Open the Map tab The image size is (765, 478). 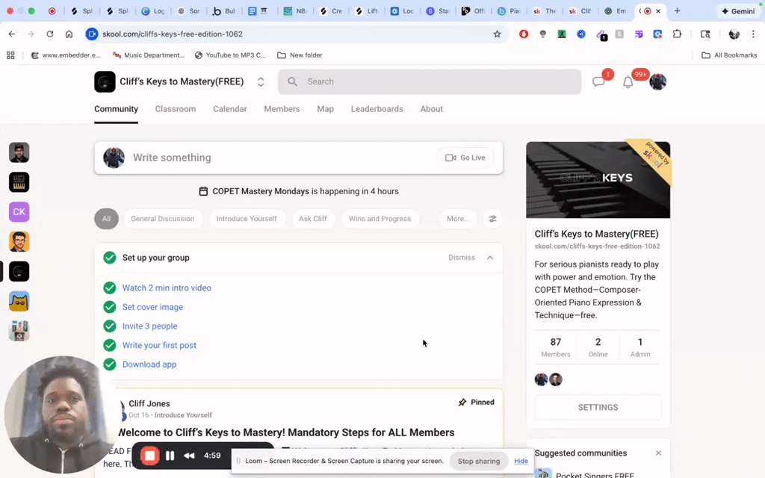(x=326, y=109)
